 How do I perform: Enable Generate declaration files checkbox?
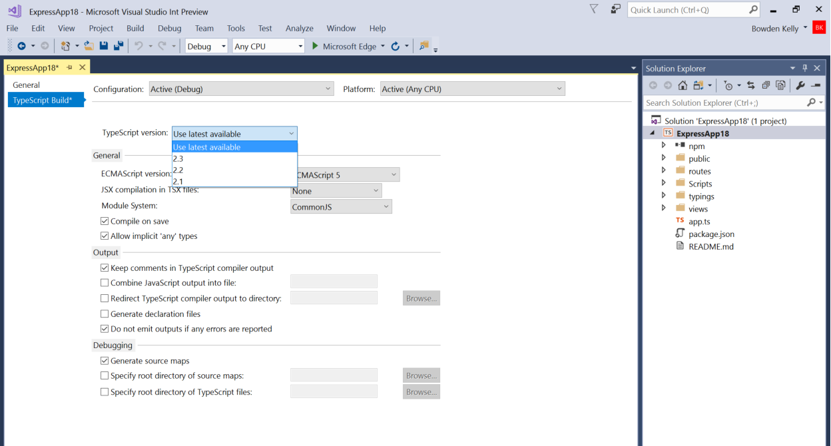click(x=105, y=314)
